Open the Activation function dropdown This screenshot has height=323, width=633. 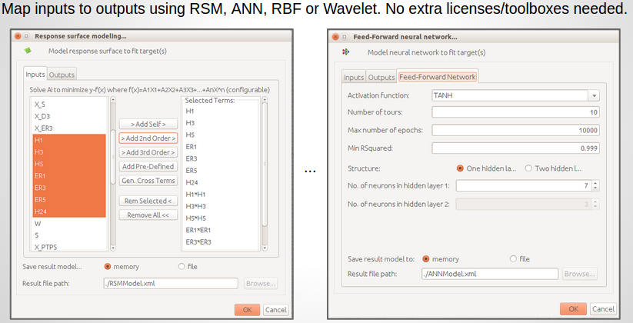[594, 96]
